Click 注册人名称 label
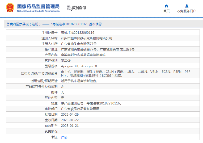The width and height of the screenshot is (203, 143). pos(49,38)
